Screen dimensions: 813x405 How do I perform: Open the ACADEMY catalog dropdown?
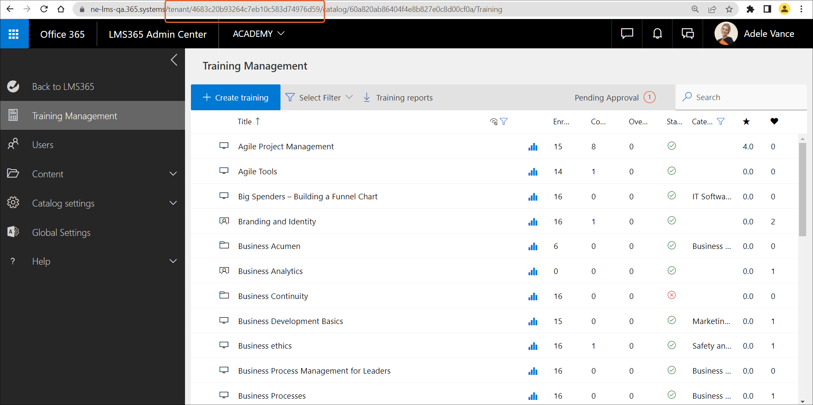[x=258, y=34]
